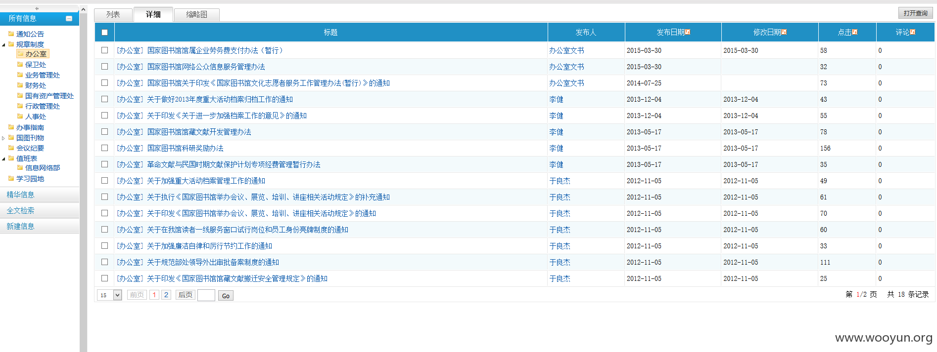This screenshot has height=352, width=937.
Task: Click the folder icon beside 通知公告
Action: 11,34
